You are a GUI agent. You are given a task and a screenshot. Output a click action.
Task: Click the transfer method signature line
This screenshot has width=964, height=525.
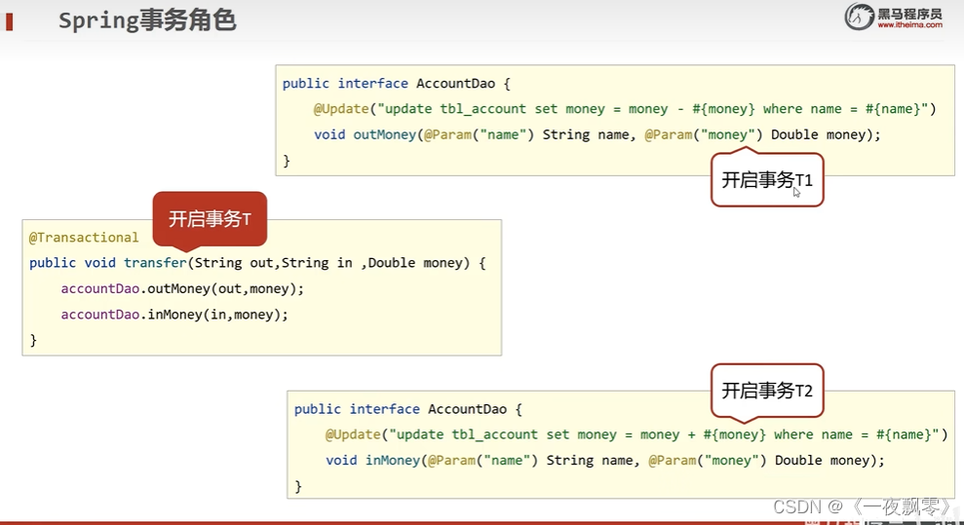coord(257,263)
